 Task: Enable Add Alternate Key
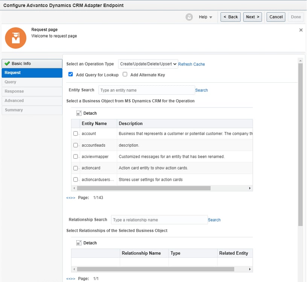click(125, 74)
